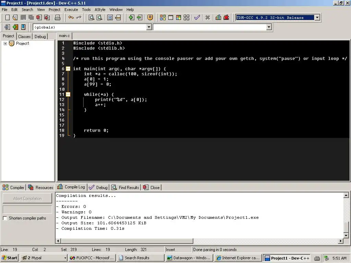351x263 pixels.
Task: Switch to the Classes tab
Action: (24, 36)
